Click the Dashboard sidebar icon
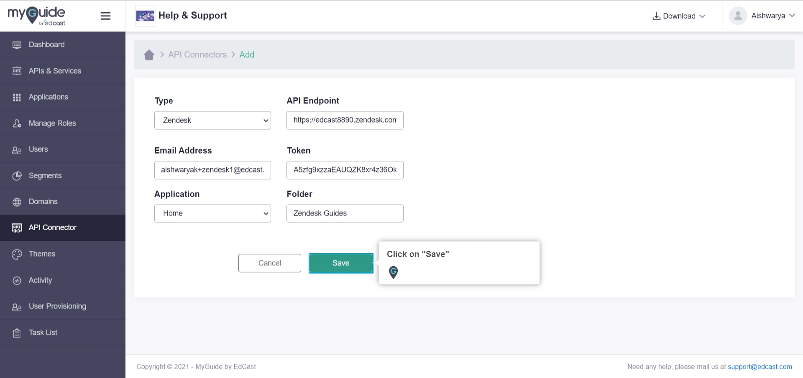Viewport: 803px width, 378px height. tap(17, 45)
